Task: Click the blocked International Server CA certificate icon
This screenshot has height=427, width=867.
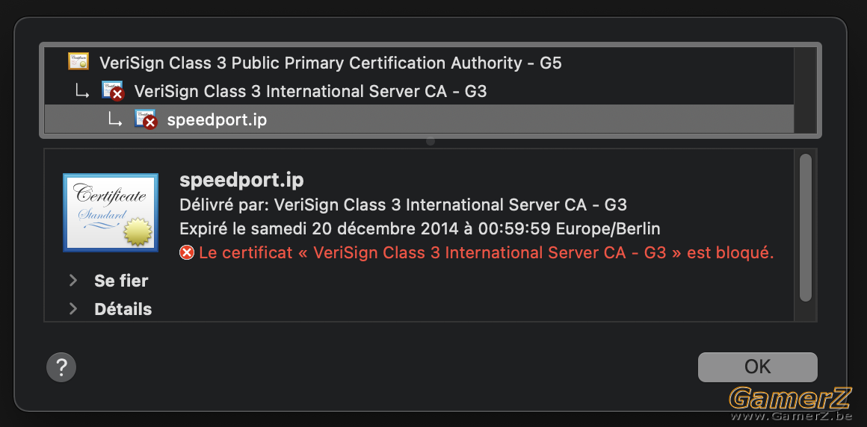Action: click(x=112, y=90)
